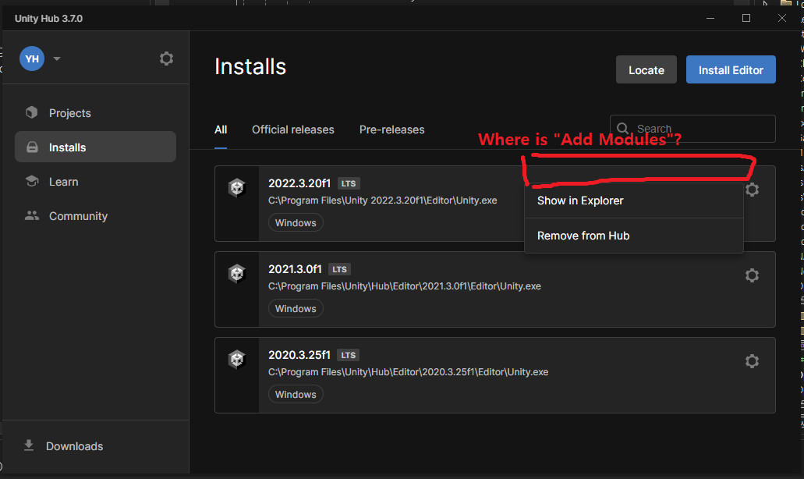The image size is (804, 479).
Task: Choose Remove from Hub menu entry
Action: 634,236
